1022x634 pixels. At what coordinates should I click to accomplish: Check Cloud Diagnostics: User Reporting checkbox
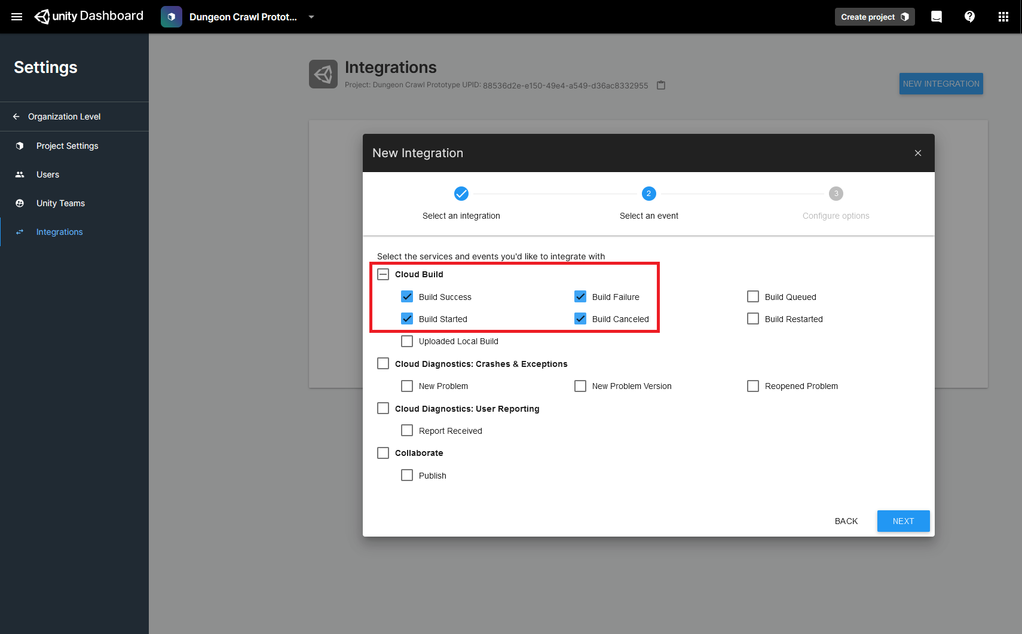pos(383,408)
